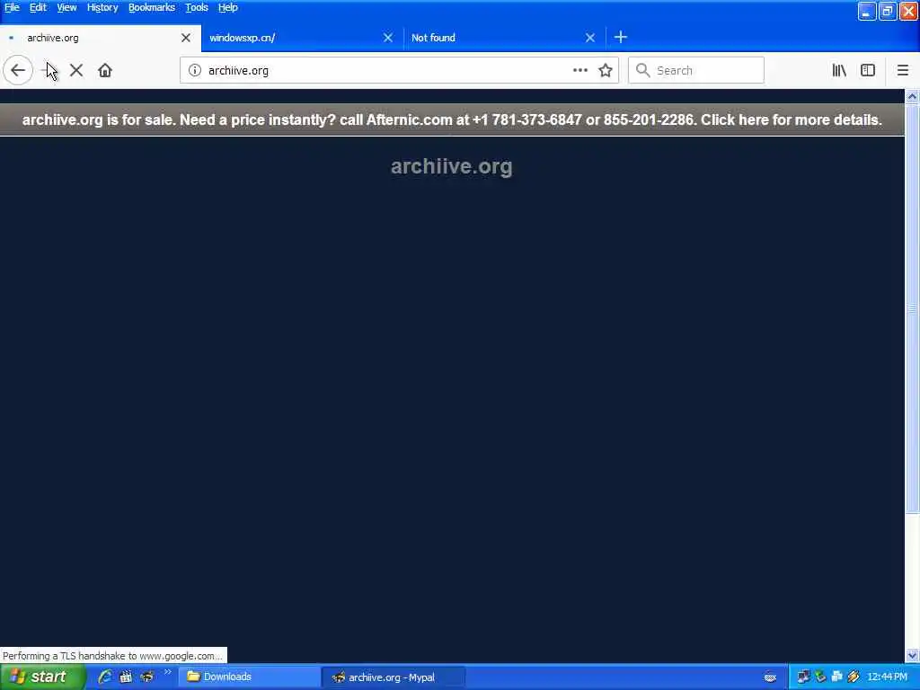Click the language bar keyboard icon in taskbar
The image size is (920, 690).
tap(770, 677)
